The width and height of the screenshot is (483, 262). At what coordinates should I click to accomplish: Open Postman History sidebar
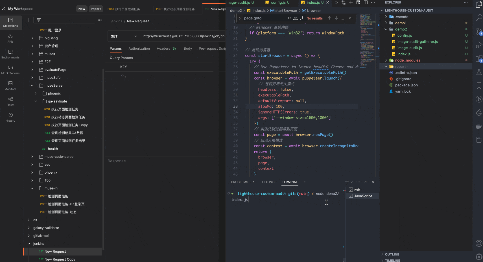point(10,117)
